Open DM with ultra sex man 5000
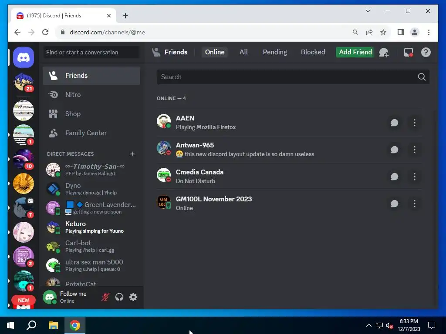446x334 pixels. tap(91, 265)
